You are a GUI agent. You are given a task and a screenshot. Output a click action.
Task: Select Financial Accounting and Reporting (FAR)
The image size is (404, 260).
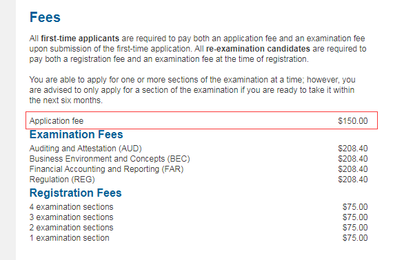(106, 169)
